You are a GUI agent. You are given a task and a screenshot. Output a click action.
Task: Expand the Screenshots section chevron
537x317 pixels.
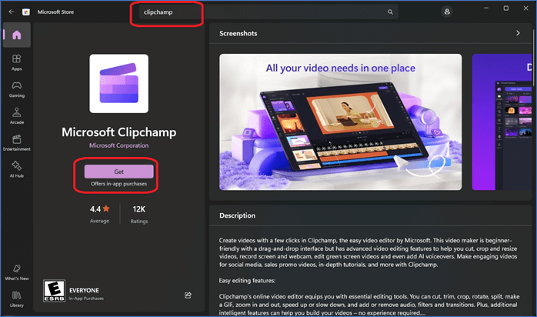click(518, 33)
